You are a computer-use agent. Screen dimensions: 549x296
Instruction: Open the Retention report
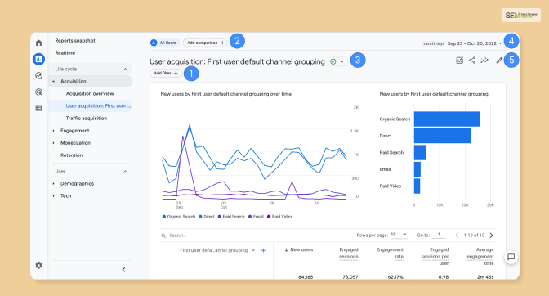click(71, 155)
